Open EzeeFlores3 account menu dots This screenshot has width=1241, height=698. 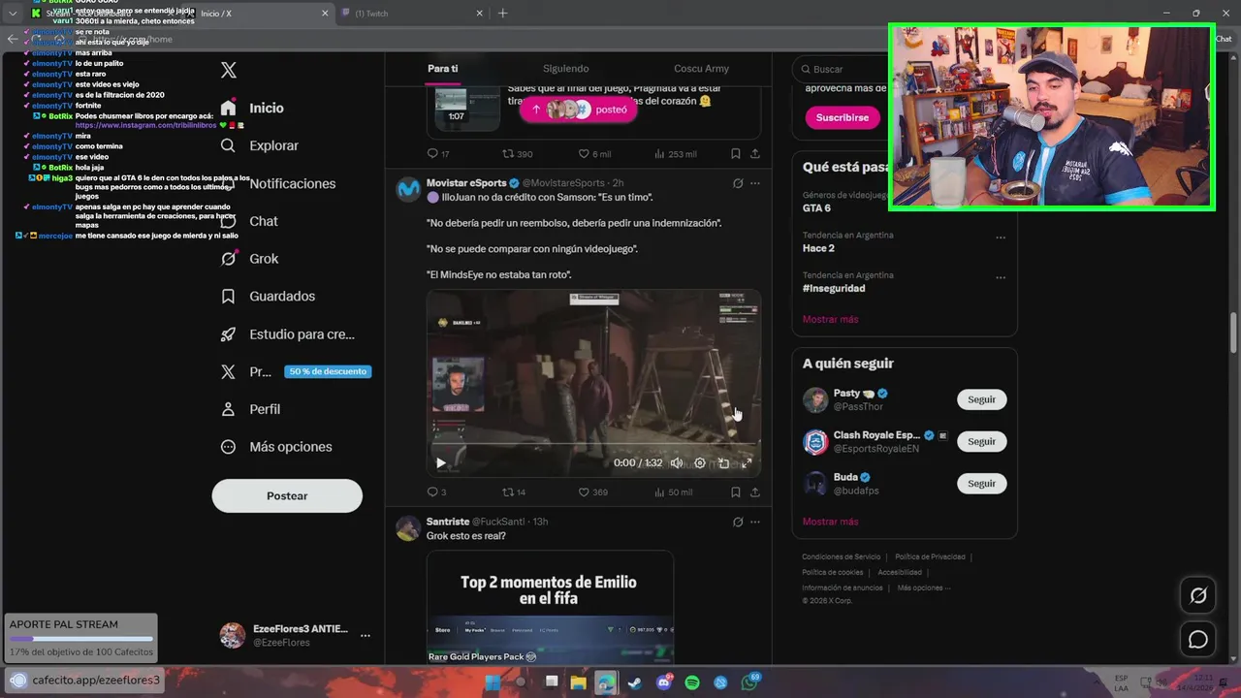(366, 636)
